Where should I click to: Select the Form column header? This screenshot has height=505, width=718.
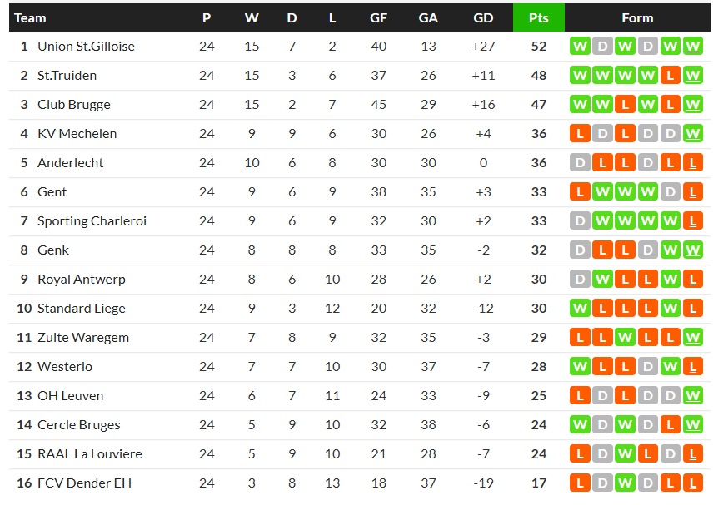(637, 18)
